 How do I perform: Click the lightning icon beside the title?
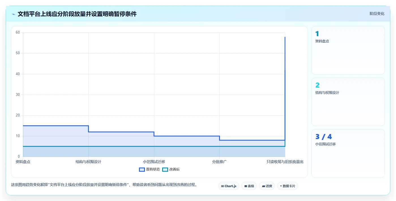[13, 14]
